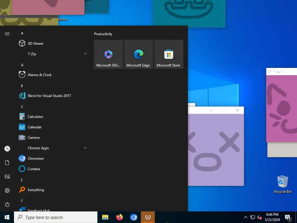Open Firefox from the taskbar
The height and width of the screenshot is (223, 297).
119,217
